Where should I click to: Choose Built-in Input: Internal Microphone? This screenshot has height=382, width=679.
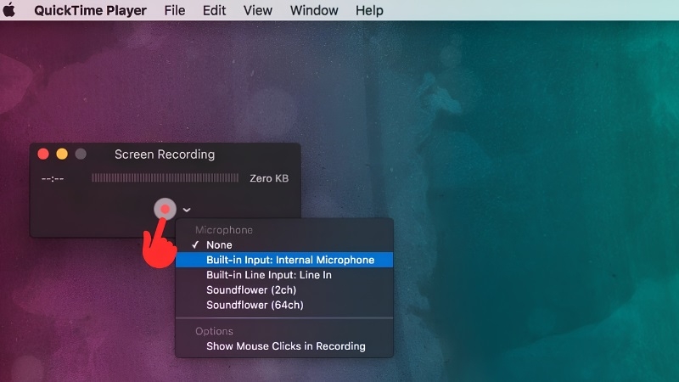[284, 260]
